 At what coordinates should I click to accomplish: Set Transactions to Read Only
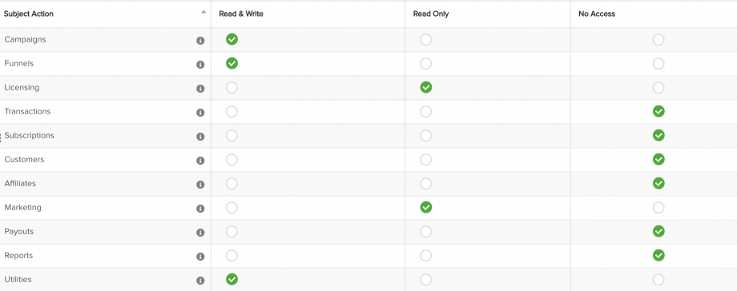point(426,111)
